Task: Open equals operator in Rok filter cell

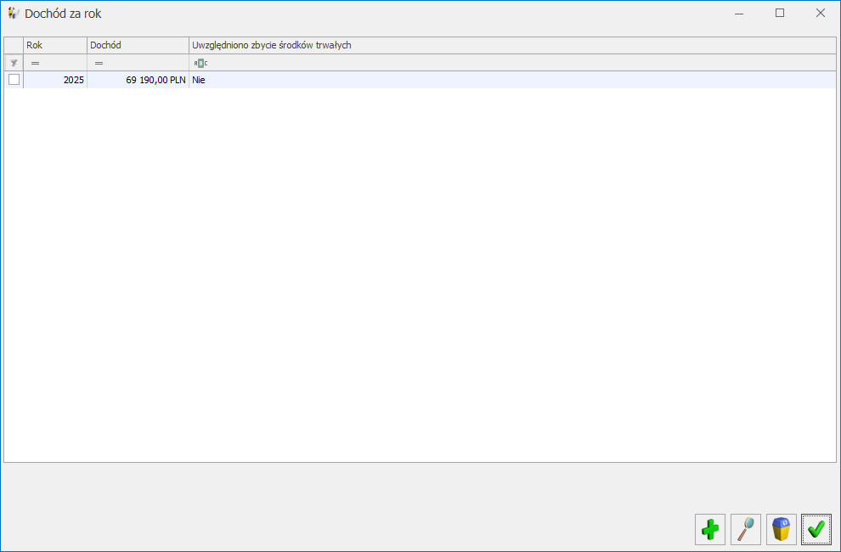Action: (36, 64)
